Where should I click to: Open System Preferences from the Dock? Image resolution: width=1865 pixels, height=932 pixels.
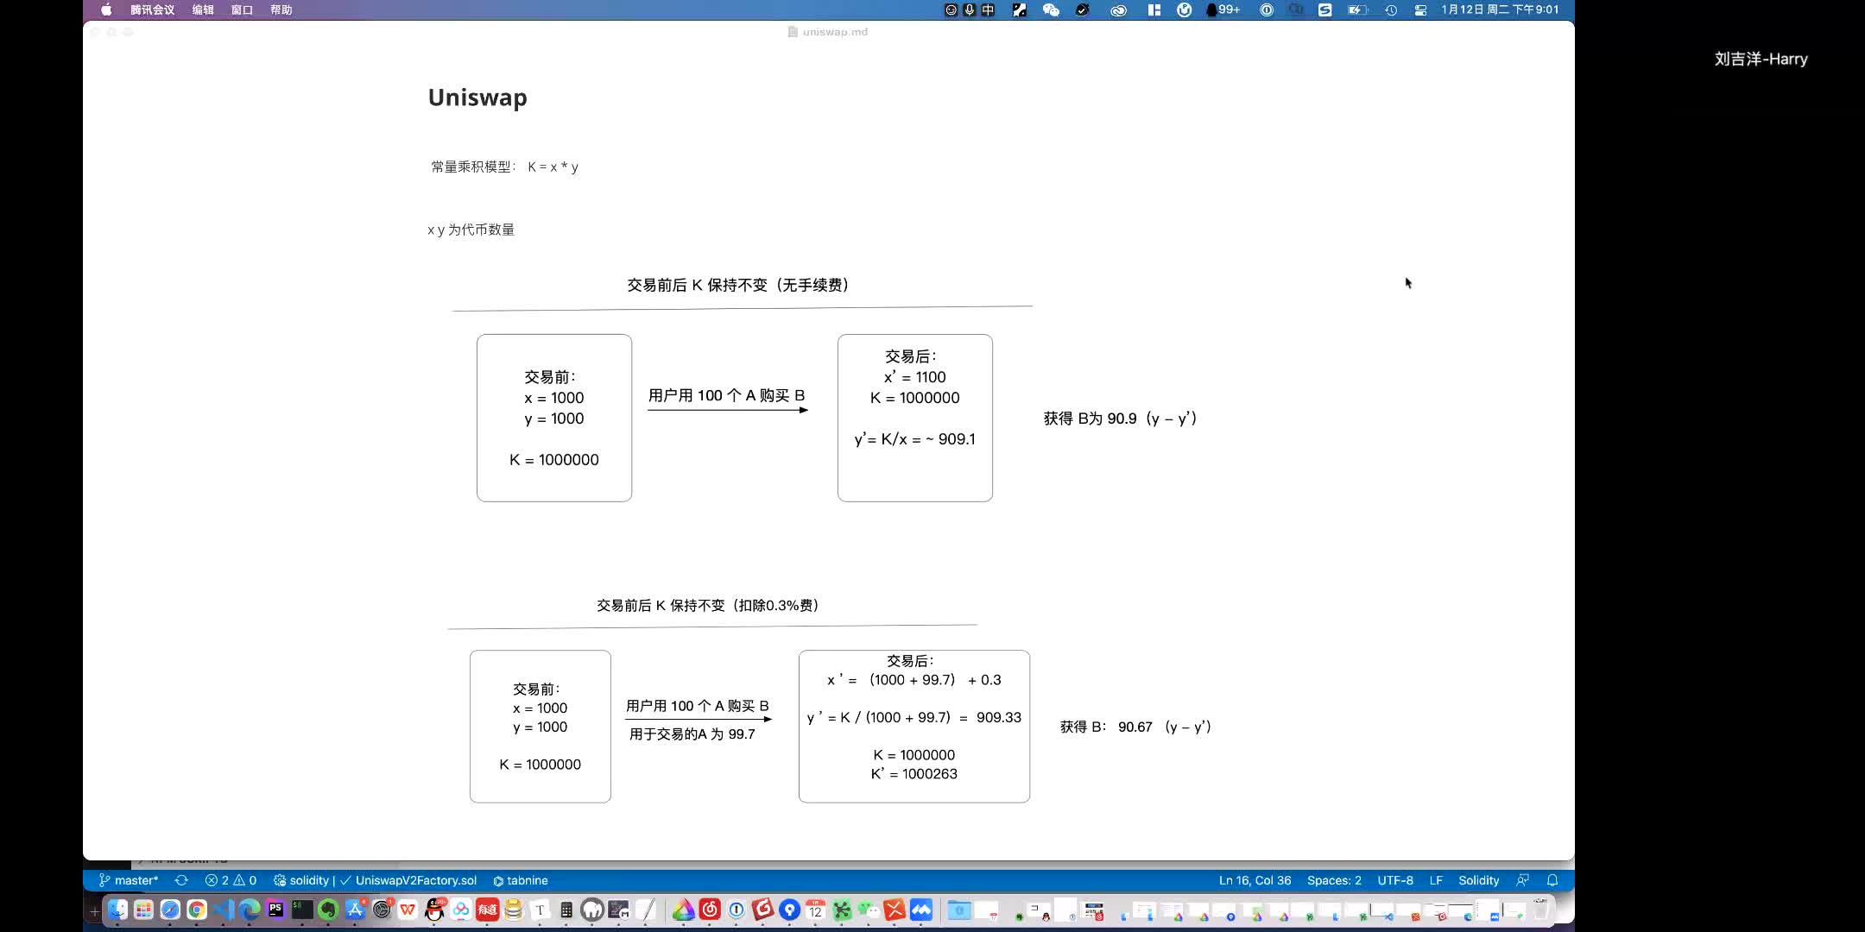[382, 910]
